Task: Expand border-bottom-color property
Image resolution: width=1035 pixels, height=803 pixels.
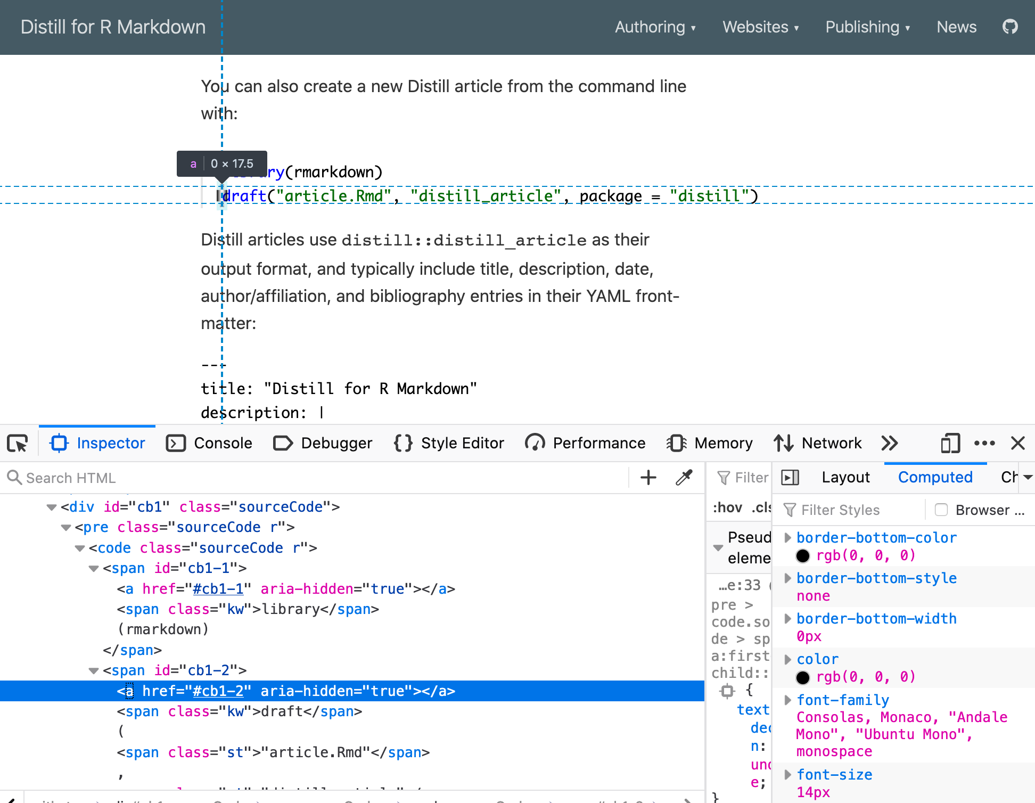Action: click(x=787, y=538)
